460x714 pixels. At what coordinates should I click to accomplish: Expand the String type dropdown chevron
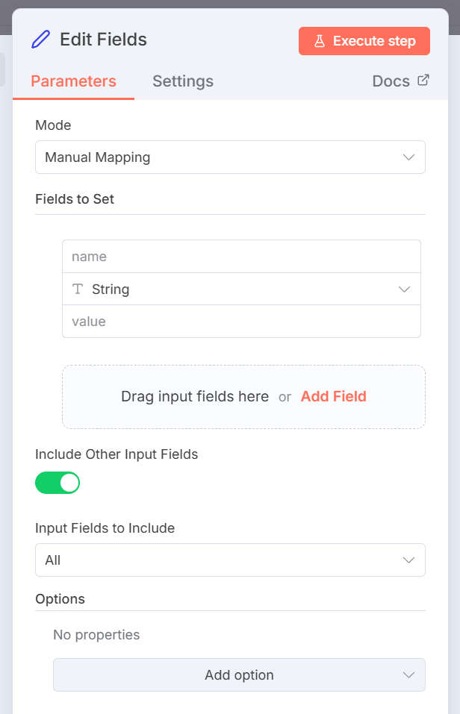click(x=405, y=289)
